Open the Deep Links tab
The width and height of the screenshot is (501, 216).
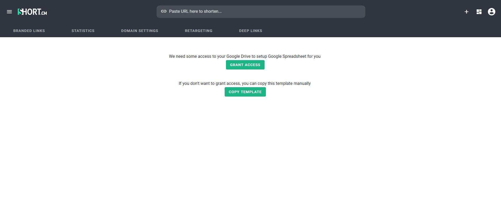coord(250,31)
